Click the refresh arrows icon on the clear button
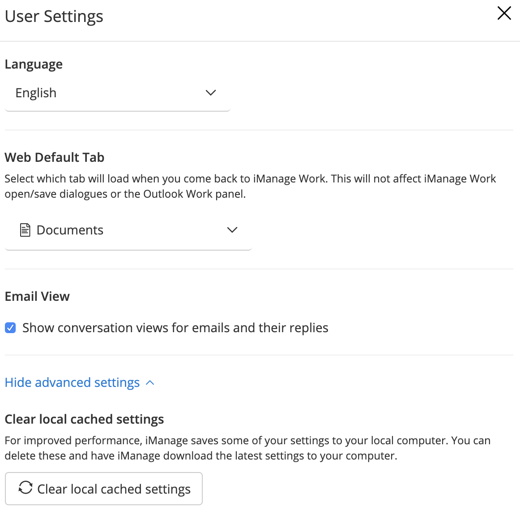 (x=26, y=488)
